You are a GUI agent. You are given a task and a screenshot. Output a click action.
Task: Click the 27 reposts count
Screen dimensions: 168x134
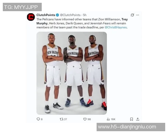tap(66, 119)
